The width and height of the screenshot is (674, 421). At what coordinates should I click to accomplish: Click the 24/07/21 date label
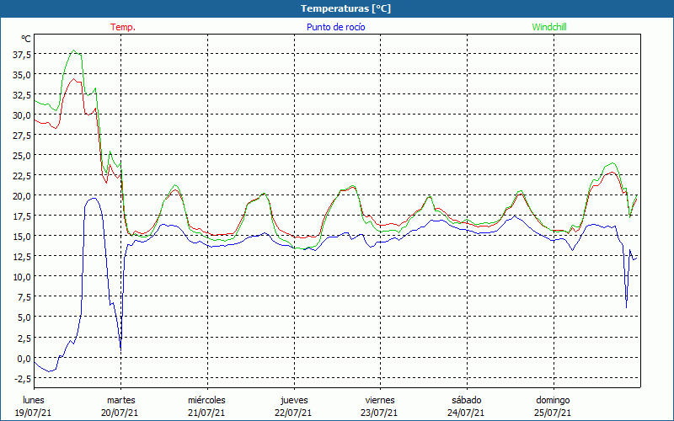(x=467, y=413)
